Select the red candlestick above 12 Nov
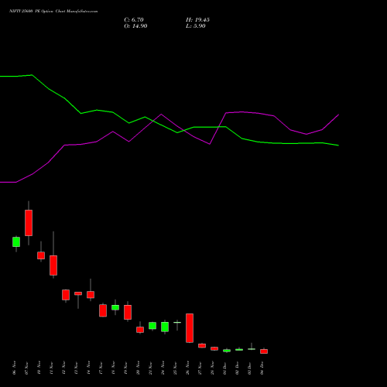 coord(66,295)
